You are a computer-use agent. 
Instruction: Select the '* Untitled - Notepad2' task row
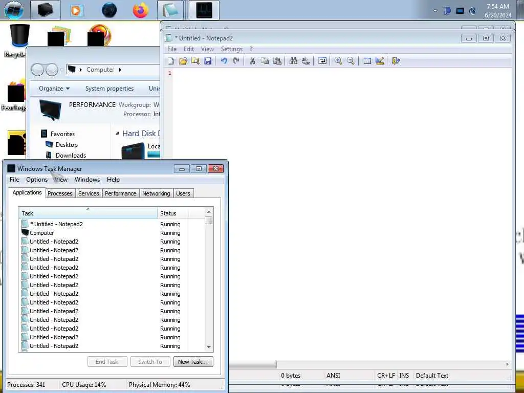[112, 224]
